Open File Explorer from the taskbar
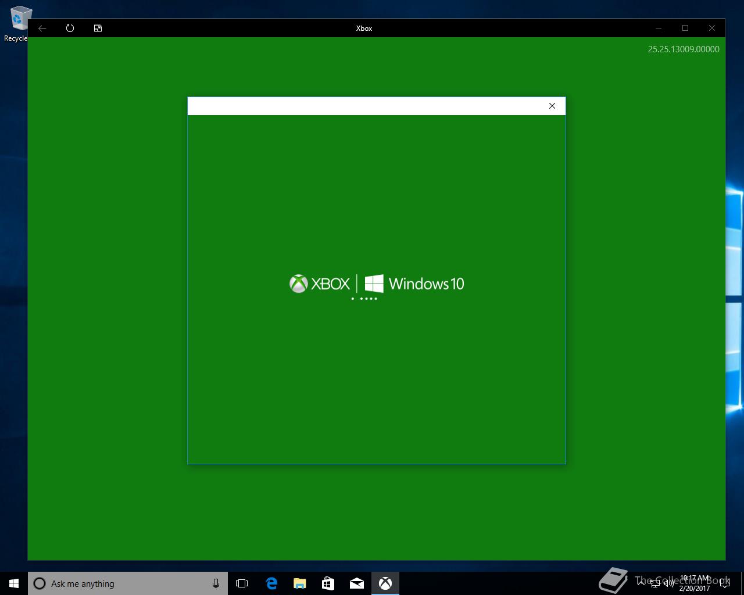Viewport: 744px width, 595px height. (x=300, y=583)
